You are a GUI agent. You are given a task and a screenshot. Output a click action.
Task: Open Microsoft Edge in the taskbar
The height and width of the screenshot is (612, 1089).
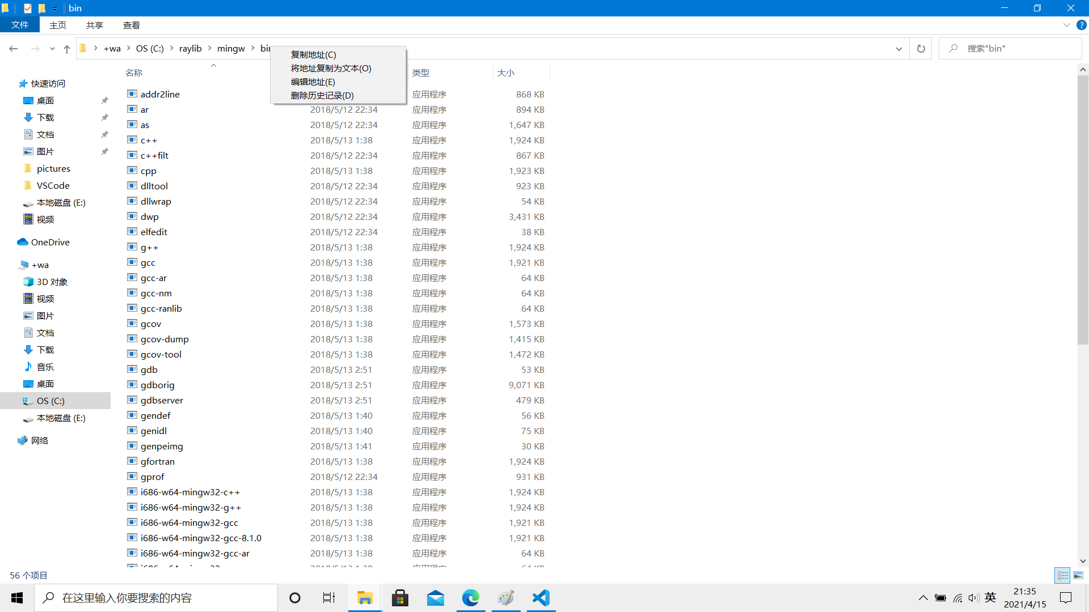(x=470, y=598)
